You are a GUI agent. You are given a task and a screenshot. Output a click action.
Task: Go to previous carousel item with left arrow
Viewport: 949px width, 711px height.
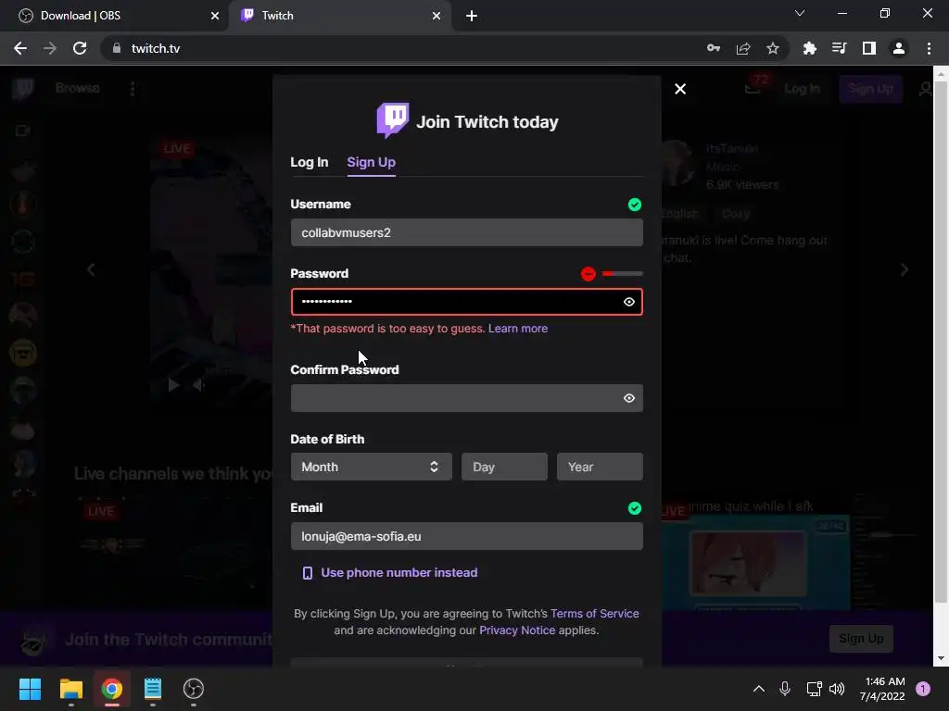click(91, 269)
